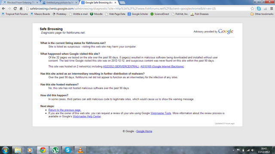Open AS23352 (SERVERCENTRAL) link
Screen dimensions: 275x154
tap(121, 67)
